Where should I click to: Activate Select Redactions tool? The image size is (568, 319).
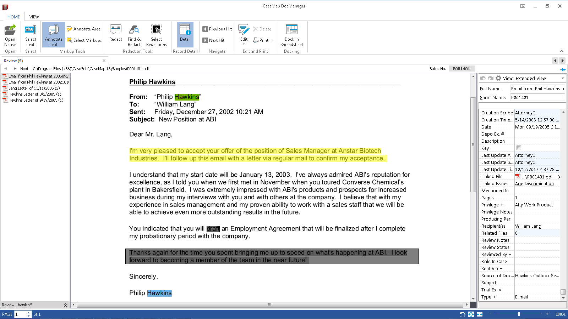pos(156,34)
